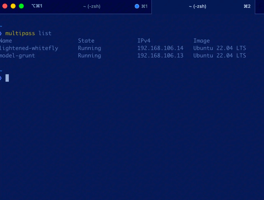The width and height of the screenshot is (264, 200).
Task: Click the terminal cursor block at prompt
Action: pyautogui.click(x=7, y=78)
